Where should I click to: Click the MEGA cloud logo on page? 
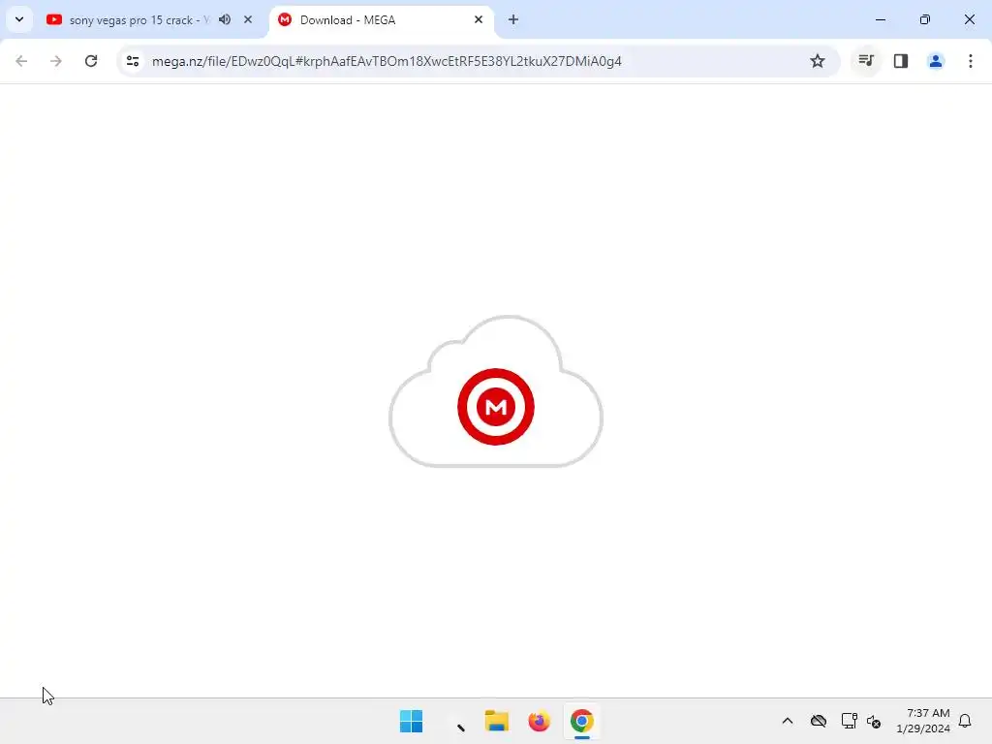click(x=496, y=392)
